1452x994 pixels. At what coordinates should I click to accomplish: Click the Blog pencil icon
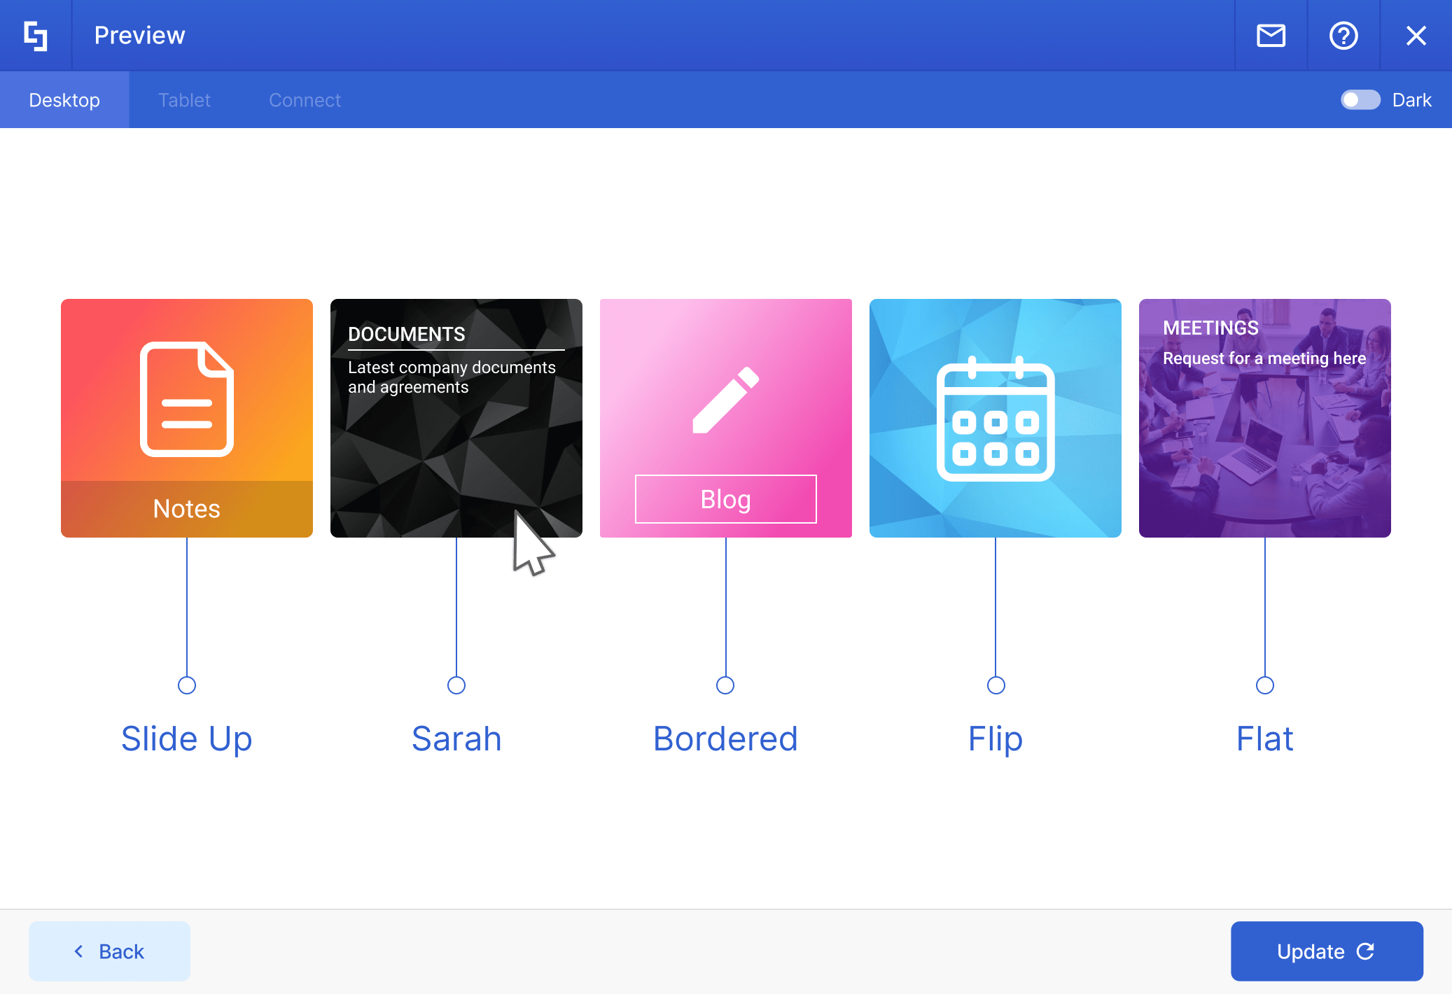coord(725,400)
